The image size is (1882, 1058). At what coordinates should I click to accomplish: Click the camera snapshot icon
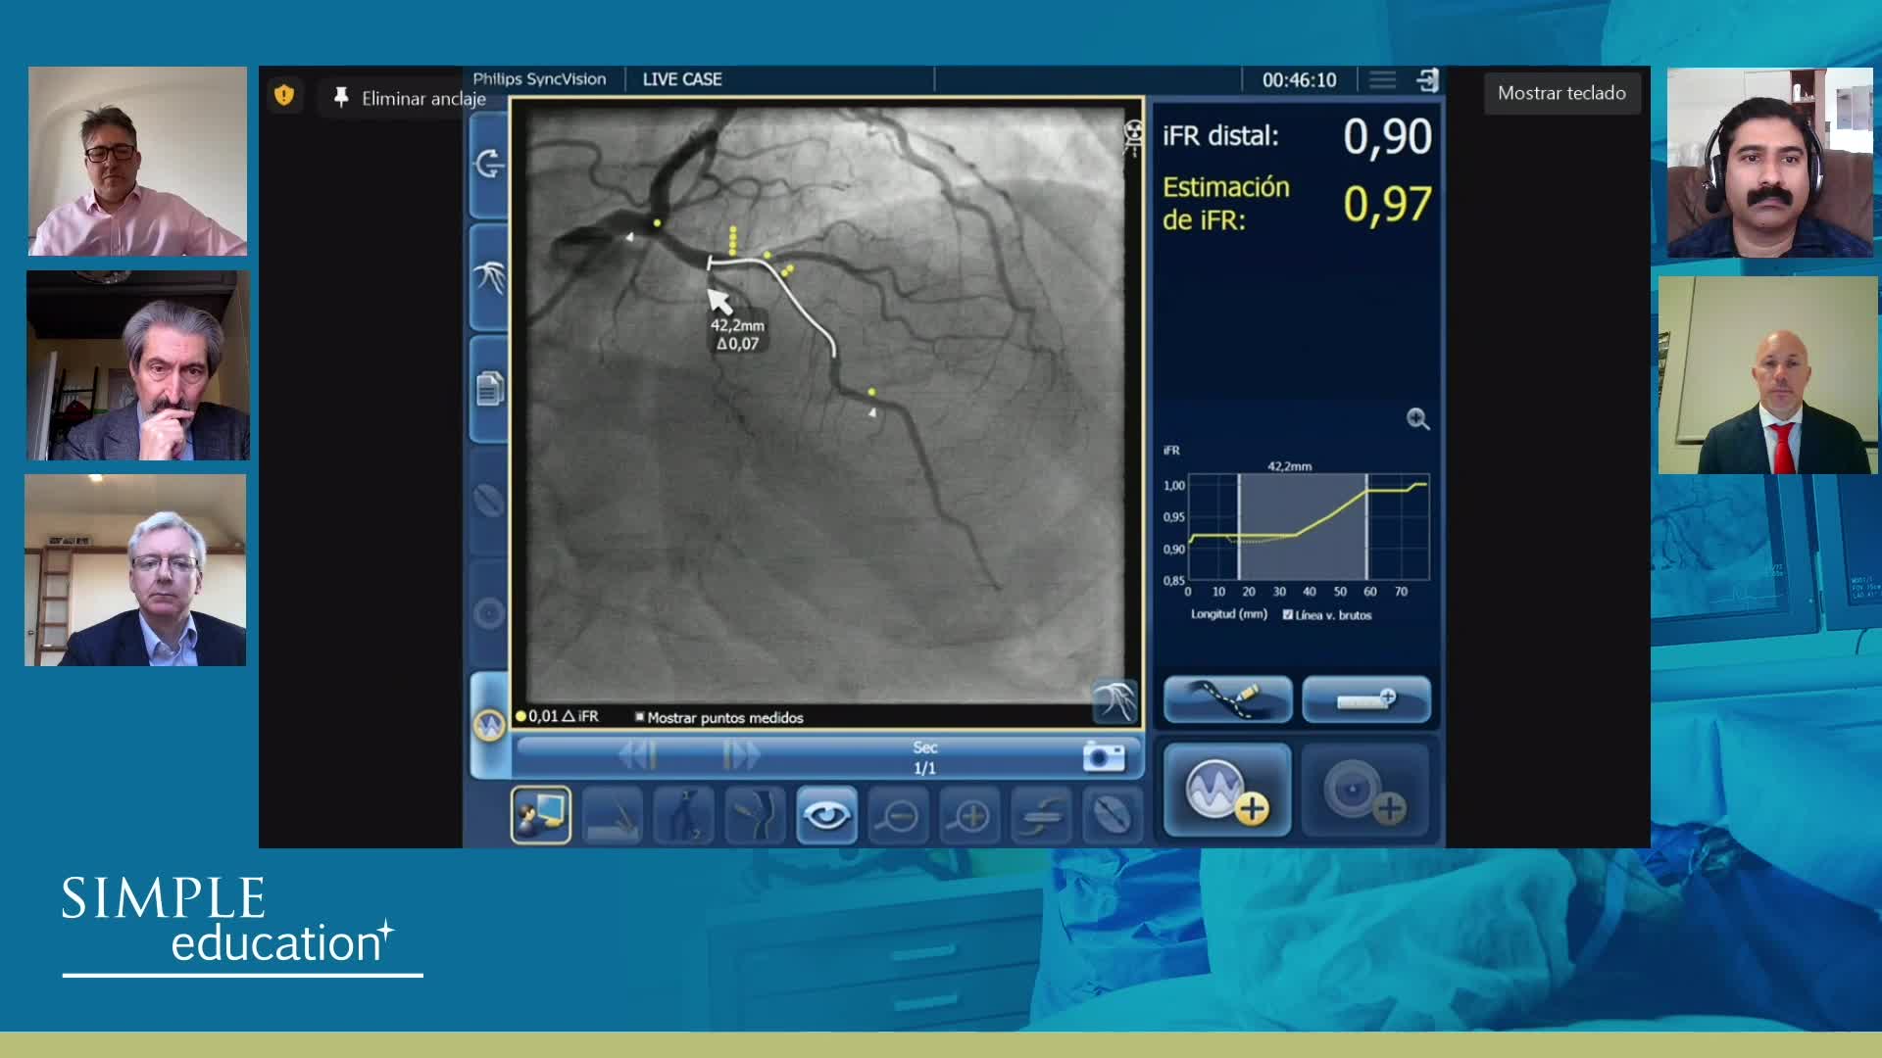pyautogui.click(x=1103, y=756)
